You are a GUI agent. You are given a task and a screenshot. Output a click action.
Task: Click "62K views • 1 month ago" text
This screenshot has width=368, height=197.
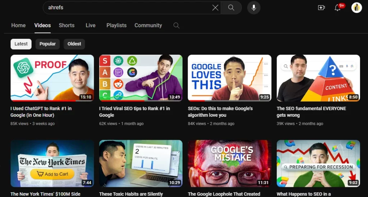121,124
